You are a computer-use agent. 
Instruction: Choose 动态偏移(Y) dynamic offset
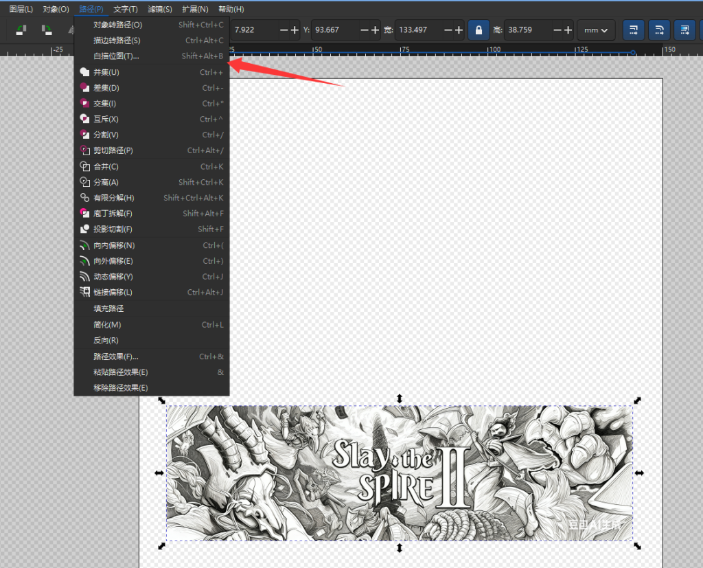[x=113, y=277]
